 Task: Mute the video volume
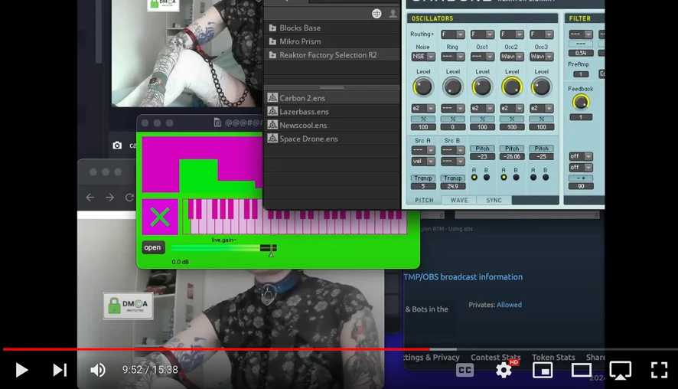pos(98,370)
